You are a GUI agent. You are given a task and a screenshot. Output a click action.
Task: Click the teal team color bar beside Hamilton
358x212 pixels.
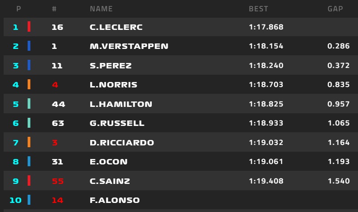click(29, 104)
